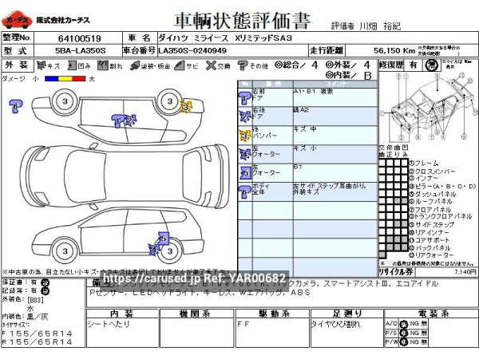
Task: Toggle the A/C OK indicator
Action: click(403, 323)
